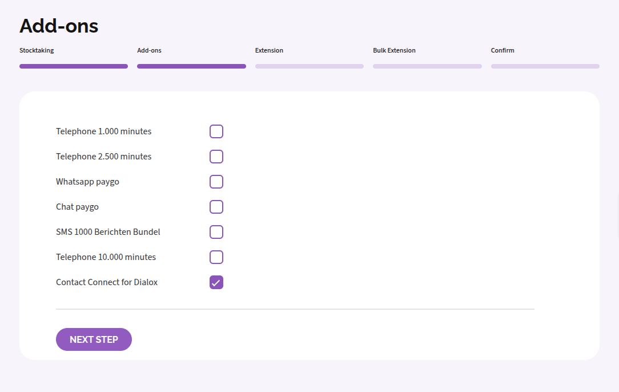Tick the Whatsapp paygo checkbox
This screenshot has height=392, width=619.
pyautogui.click(x=216, y=182)
